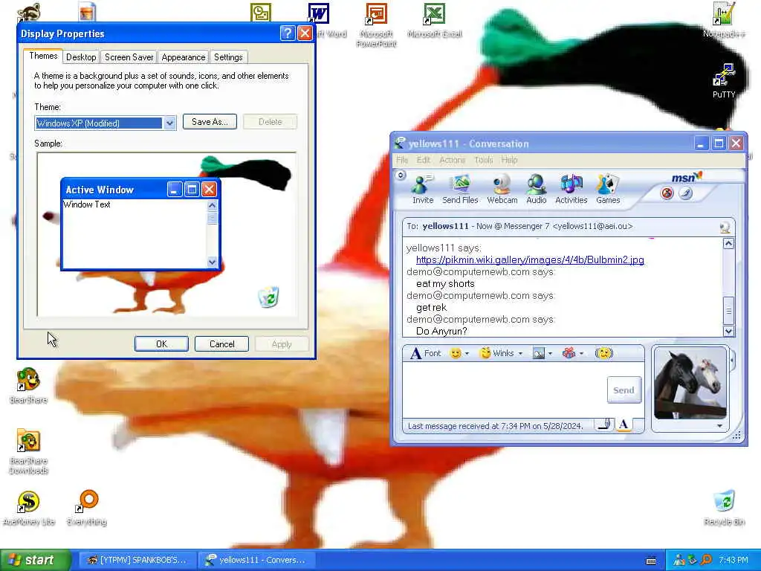Open the BearShare desktop shortcut
Image resolution: width=761 pixels, height=571 pixels.
pyautogui.click(x=28, y=386)
